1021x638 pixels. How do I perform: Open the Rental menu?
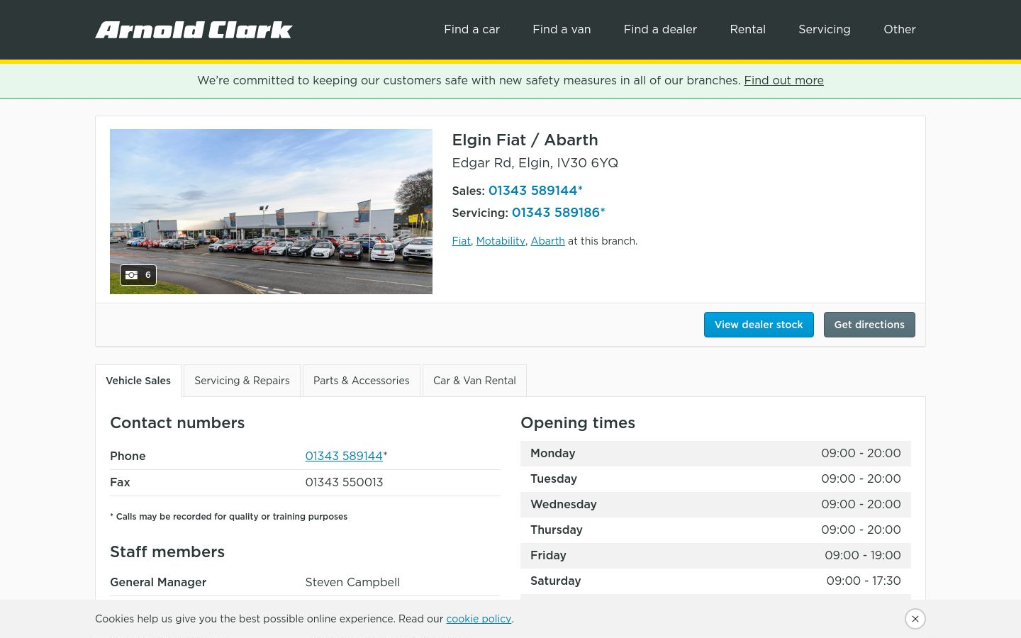click(x=747, y=30)
